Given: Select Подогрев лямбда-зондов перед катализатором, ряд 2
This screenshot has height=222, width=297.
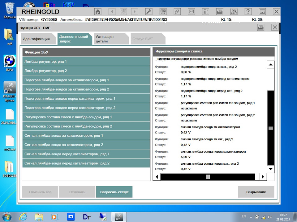Looking at the screenshot, I should point(86,108).
